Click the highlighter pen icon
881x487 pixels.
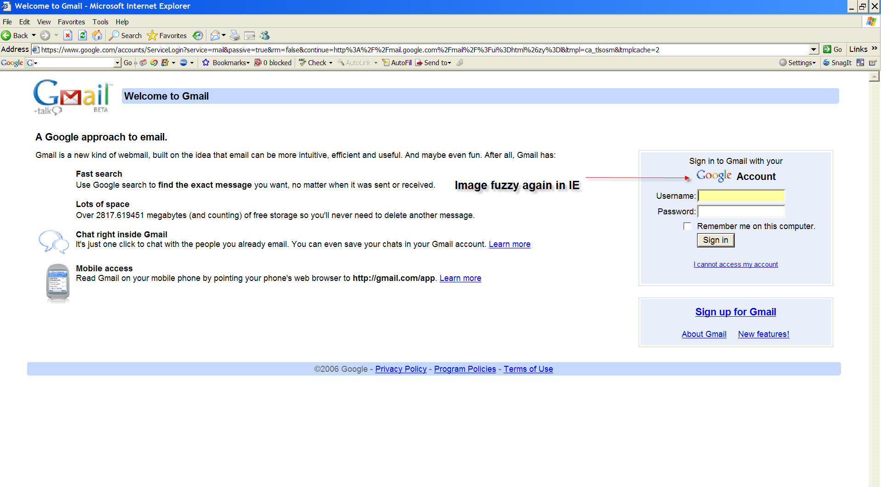coord(460,62)
